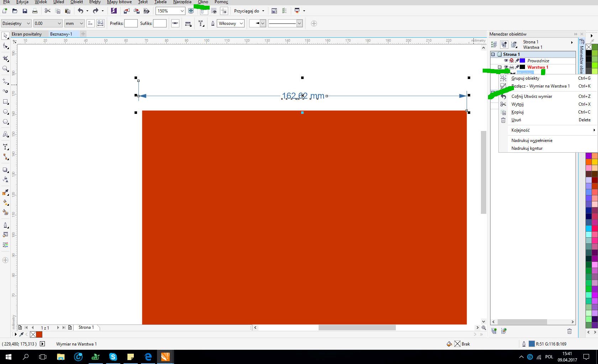The image size is (598, 364).
Task: Collapse the Strona 1 tree node
Action: pos(493,54)
